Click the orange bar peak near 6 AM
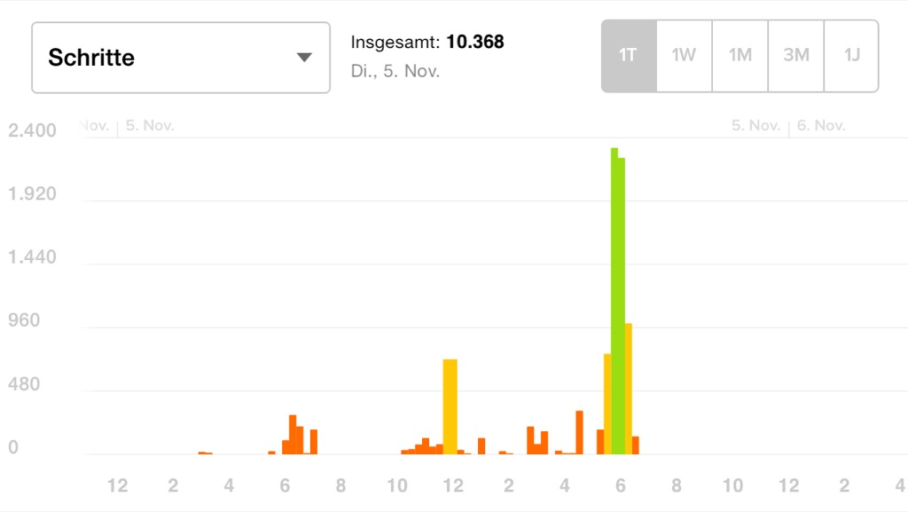 coord(293,435)
